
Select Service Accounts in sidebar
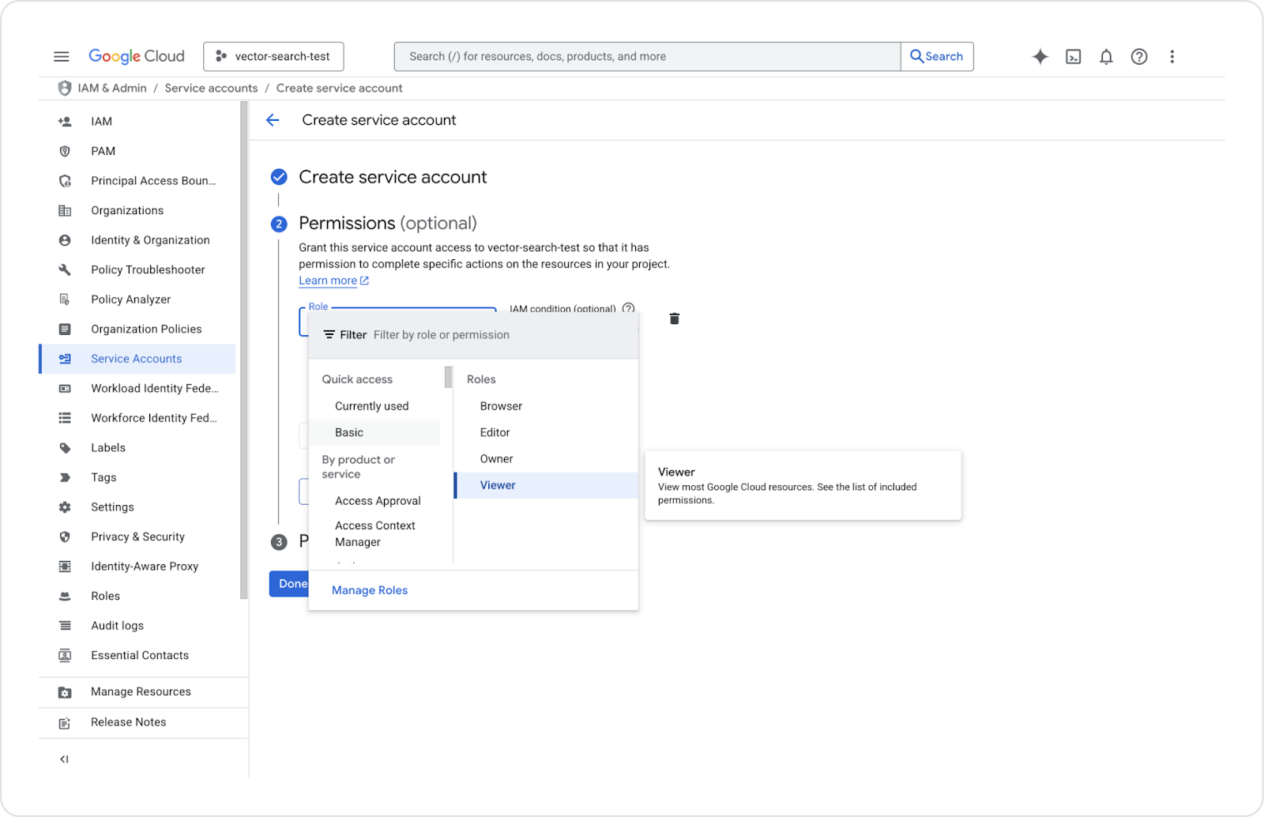tap(137, 359)
